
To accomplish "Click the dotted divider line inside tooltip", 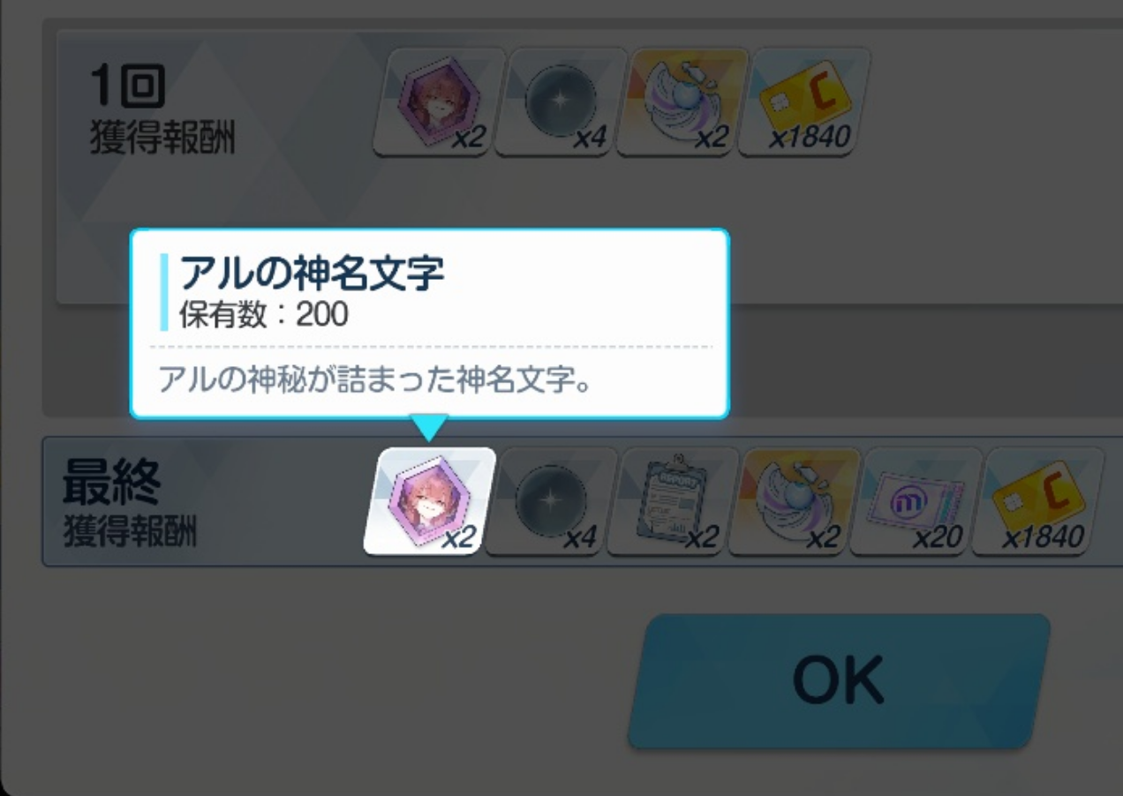I will click(431, 347).
